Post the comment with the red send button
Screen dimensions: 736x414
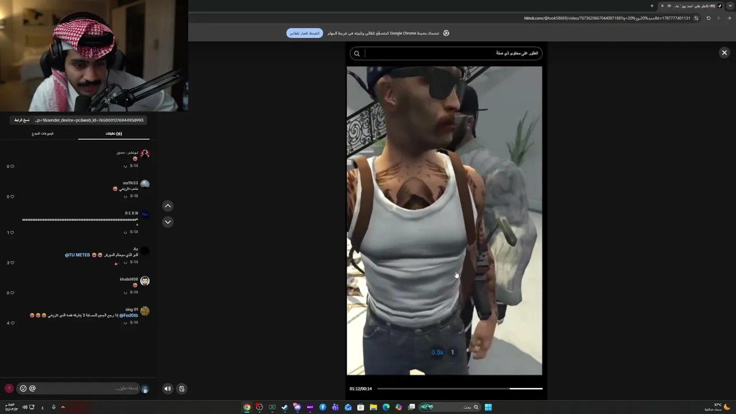point(9,389)
